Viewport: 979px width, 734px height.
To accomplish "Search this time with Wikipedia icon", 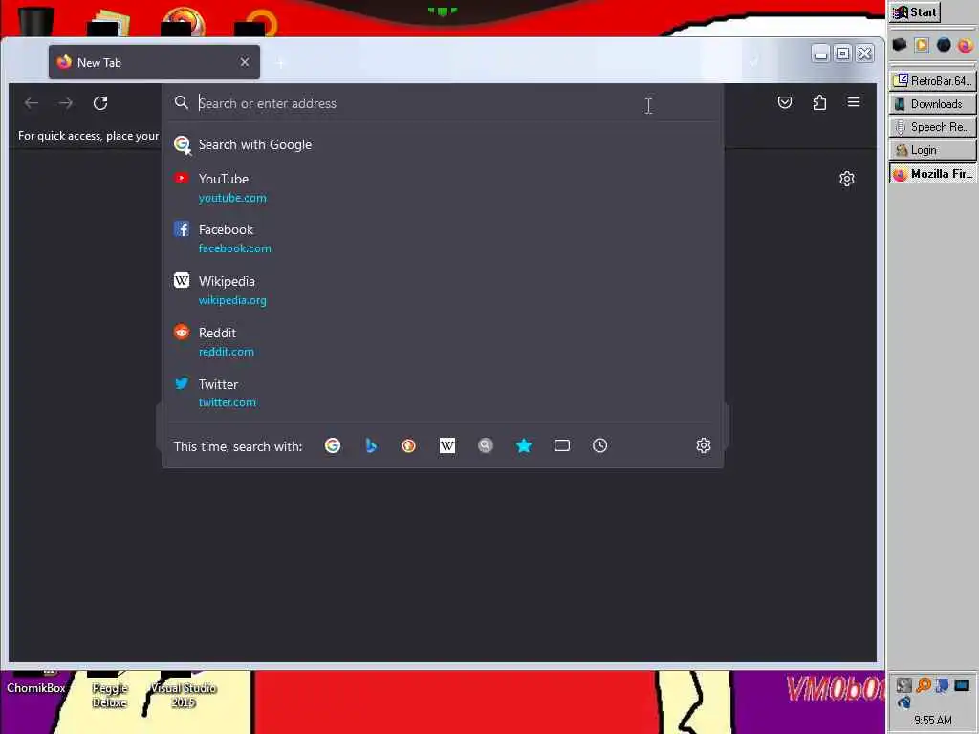I will click(x=447, y=445).
